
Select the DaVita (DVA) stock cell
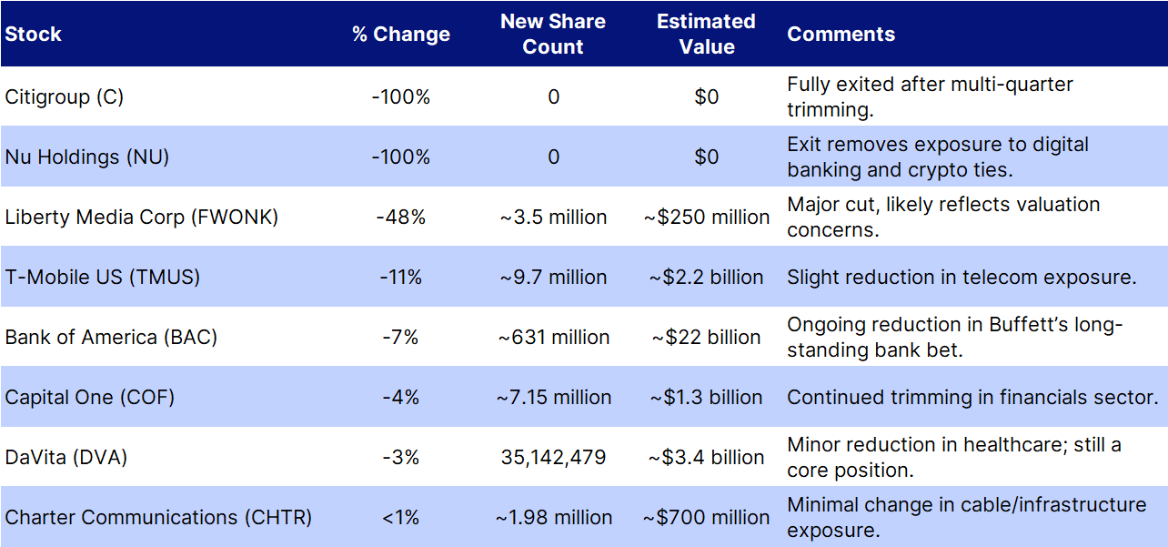[66, 457]
